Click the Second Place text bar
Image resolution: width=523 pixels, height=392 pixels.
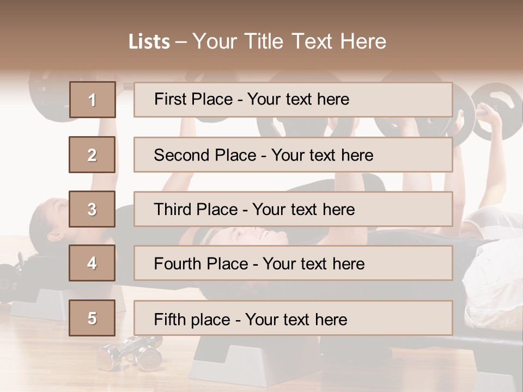tap(293, 155)
